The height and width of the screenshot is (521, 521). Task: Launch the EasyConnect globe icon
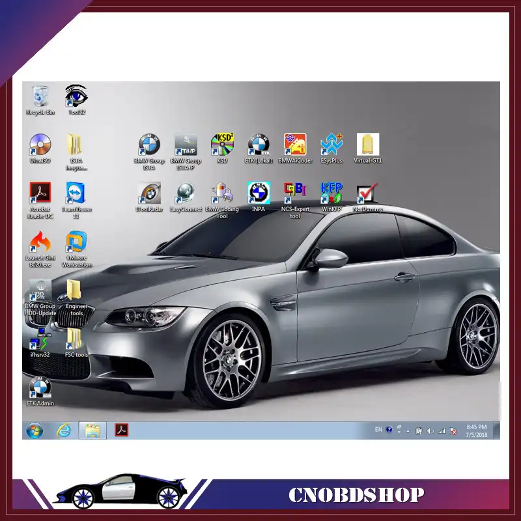(186, 197)
